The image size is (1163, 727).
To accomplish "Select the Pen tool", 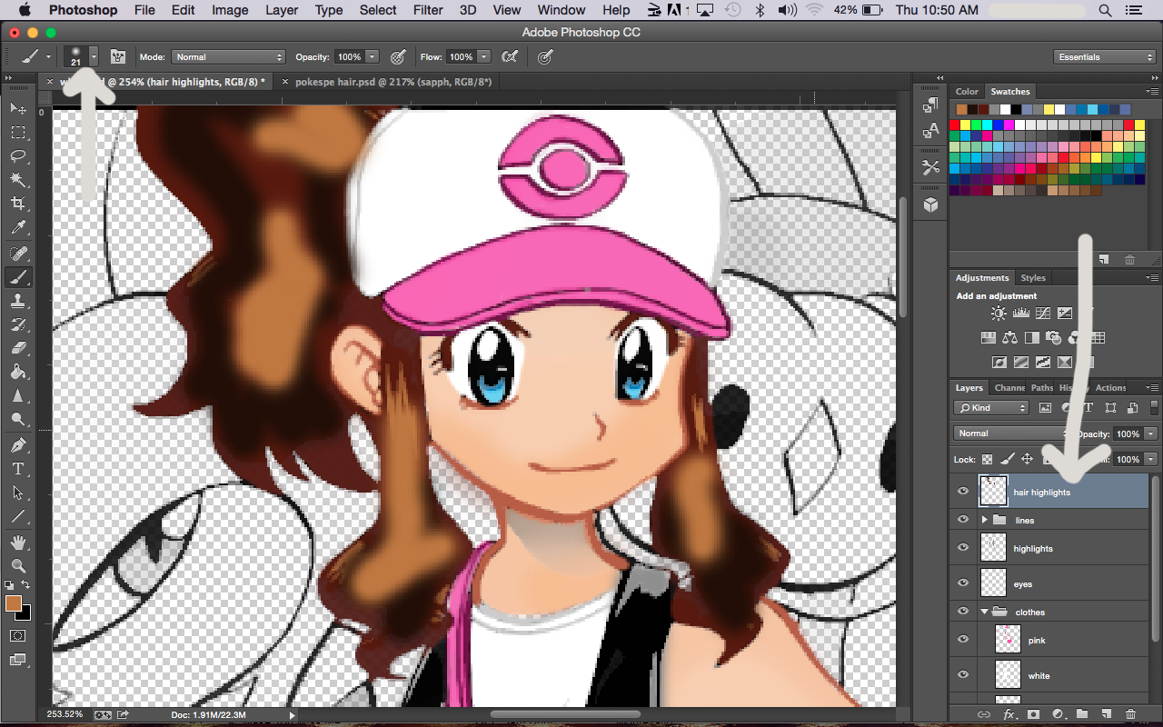I will 18,445.
